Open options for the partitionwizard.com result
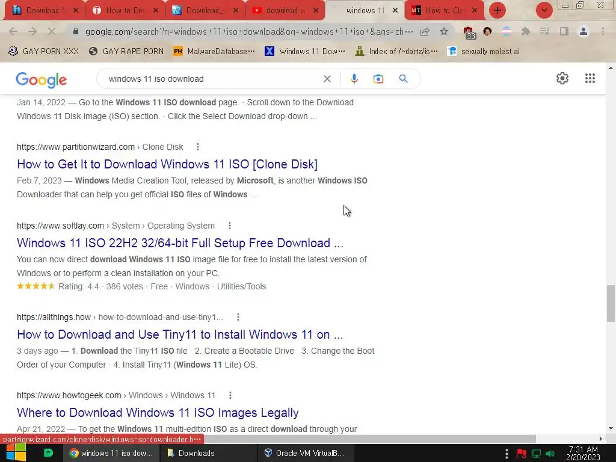This screenshot has height=462, width=616. pyautogui.click(x=197, y=147)
